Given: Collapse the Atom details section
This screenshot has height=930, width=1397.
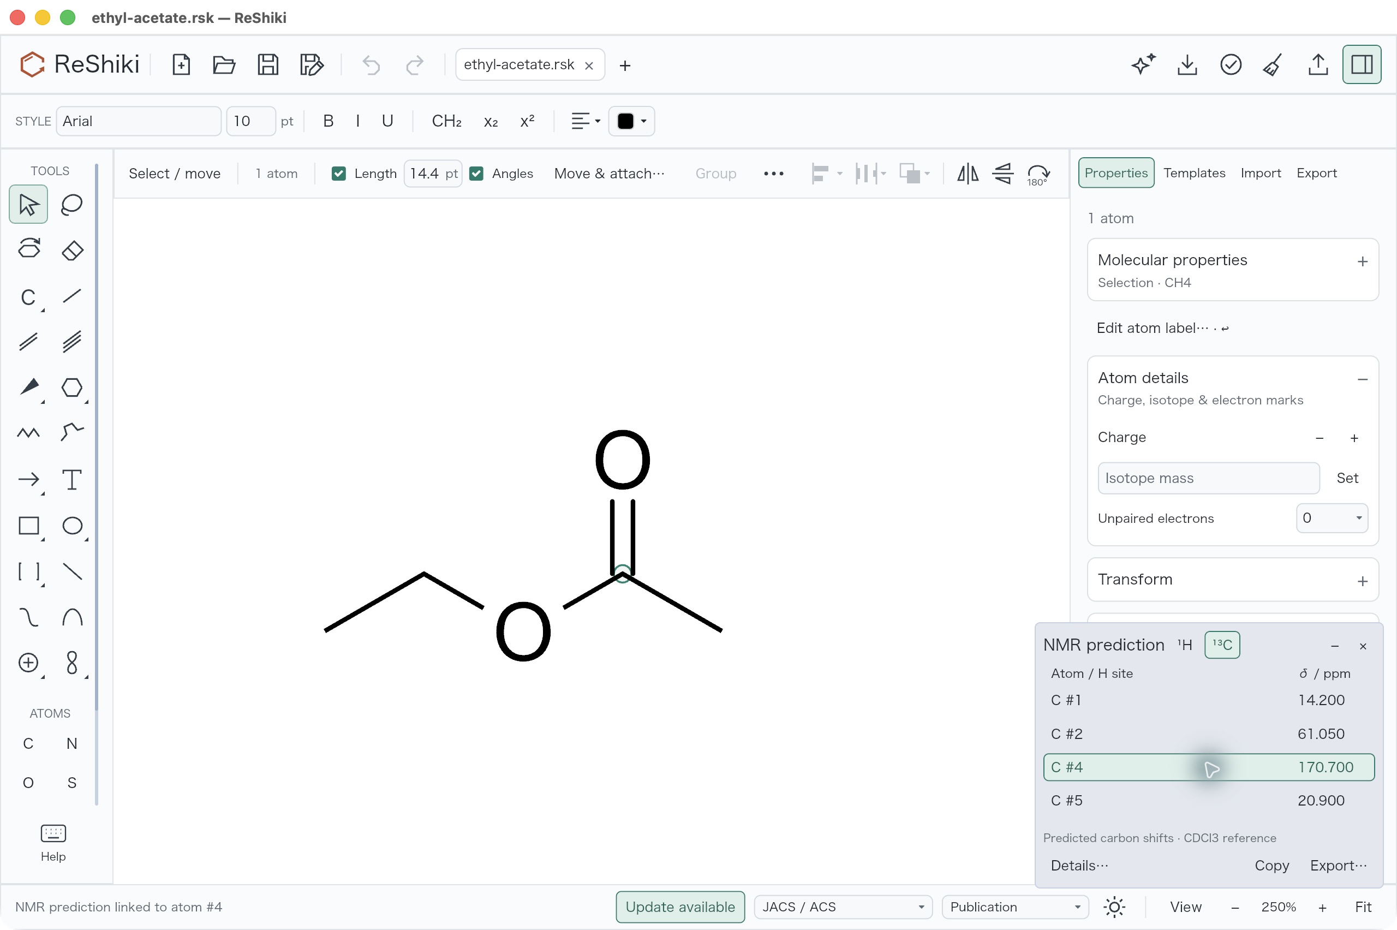Looking at the screenshot, I should click(1363, 380).
